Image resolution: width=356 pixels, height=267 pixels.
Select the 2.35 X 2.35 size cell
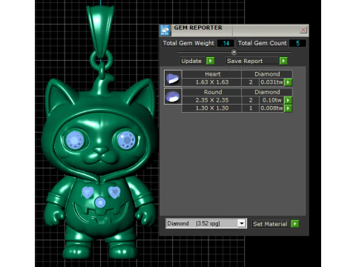tap(212, 100)
